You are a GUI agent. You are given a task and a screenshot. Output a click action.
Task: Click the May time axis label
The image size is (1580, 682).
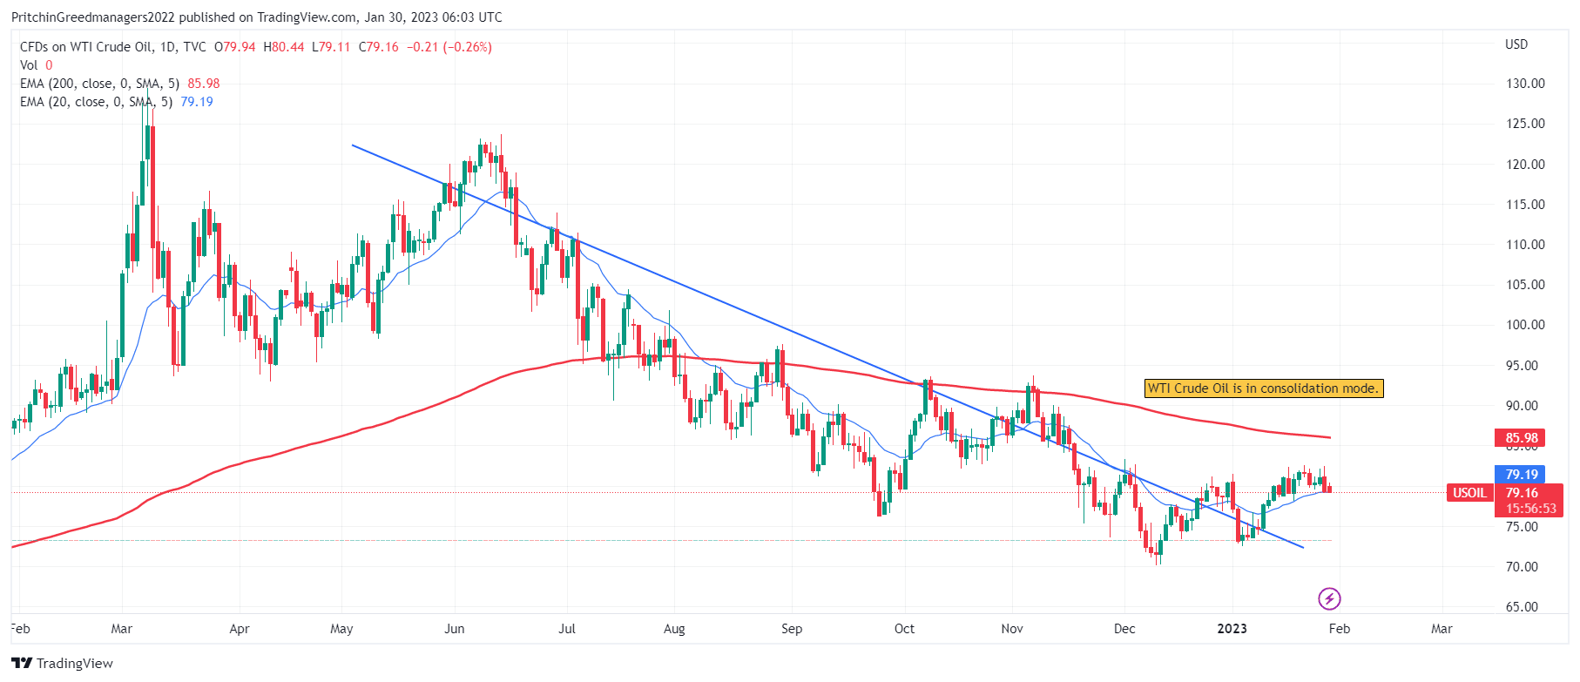coord(341,629)
